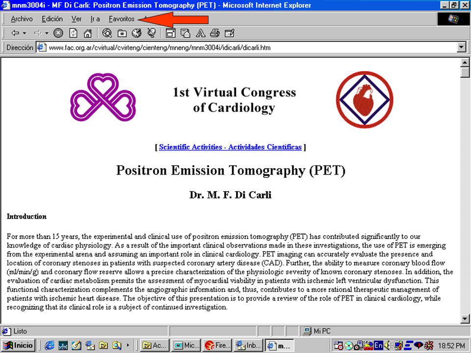Click the Dirección address label

point(20,48)
